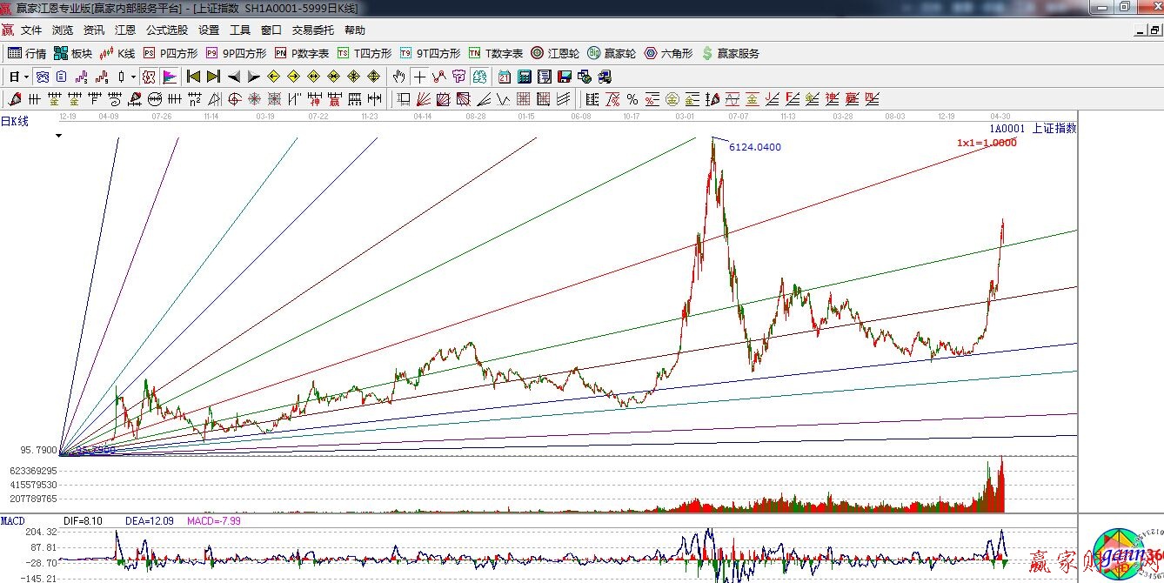Expand the candlestick type dropdown arrow

click(x=133, y=77)
